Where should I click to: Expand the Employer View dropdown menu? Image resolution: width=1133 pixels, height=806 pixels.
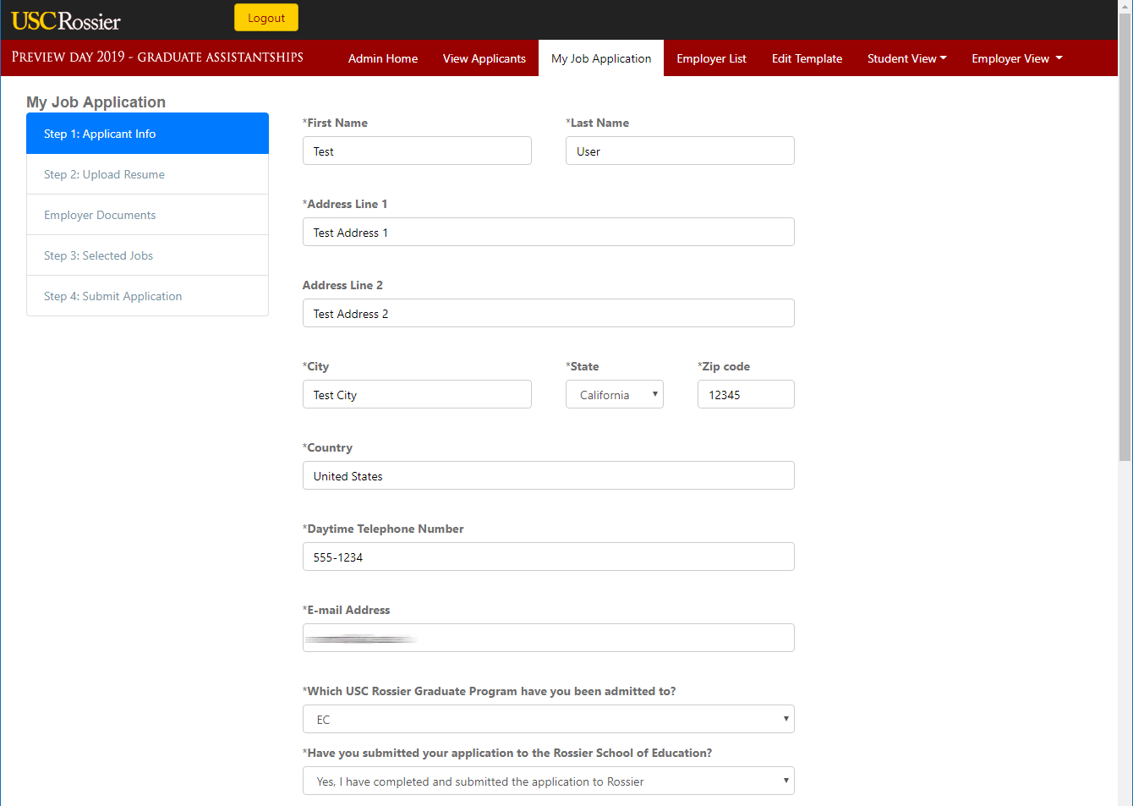click(x=1016, y=58)
